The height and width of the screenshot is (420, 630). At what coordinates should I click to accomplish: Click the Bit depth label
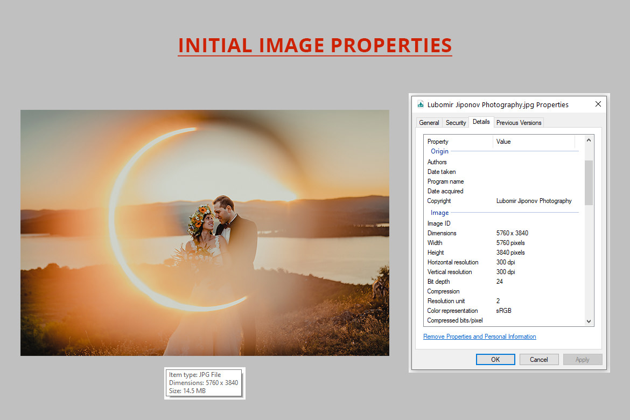[438, 281]
